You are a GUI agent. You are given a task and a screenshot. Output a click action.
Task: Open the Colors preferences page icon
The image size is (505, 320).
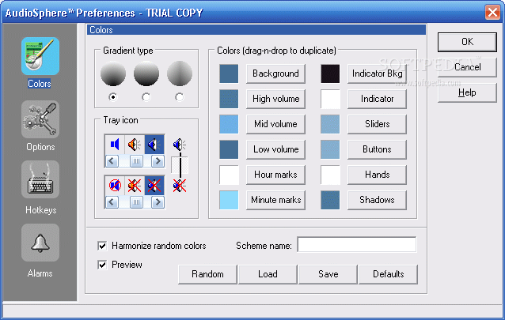tap(40, 56)
